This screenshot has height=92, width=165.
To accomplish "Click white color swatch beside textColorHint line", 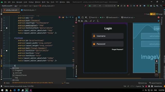I will pyautogui.click(x=7, y=28).
